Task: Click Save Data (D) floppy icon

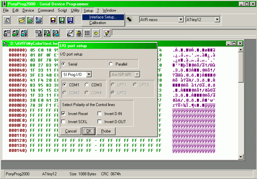Action: point(70,20)
